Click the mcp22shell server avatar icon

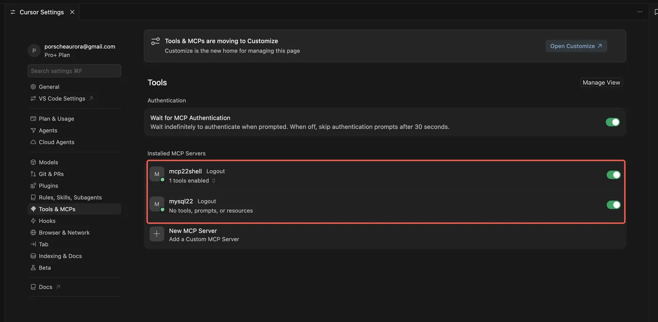coord(157,174)
